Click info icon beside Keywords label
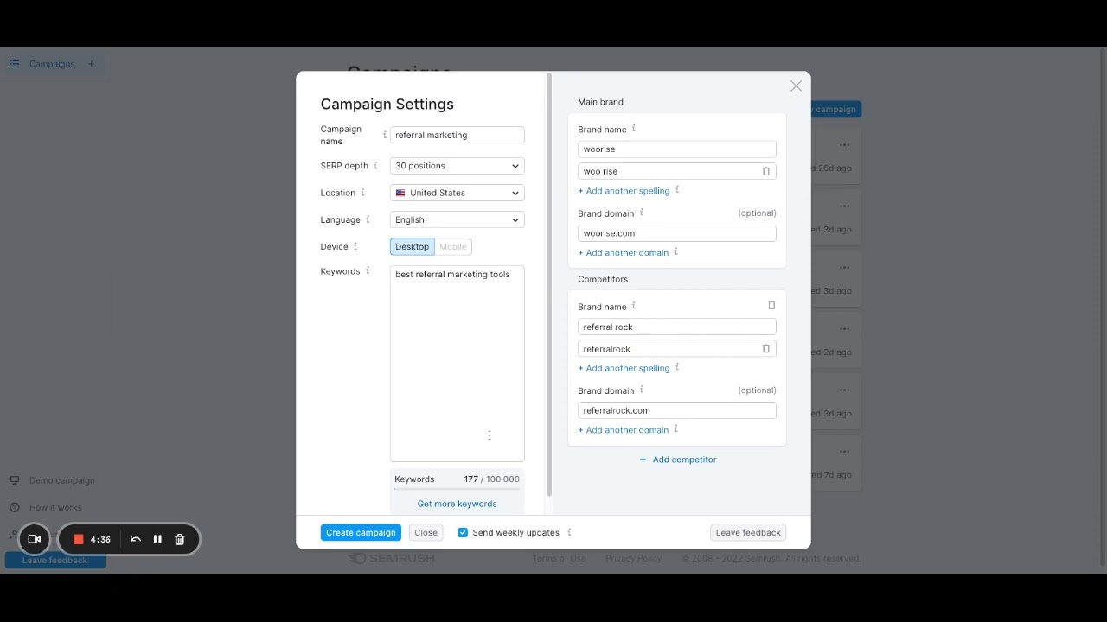 tap(368, 270)
